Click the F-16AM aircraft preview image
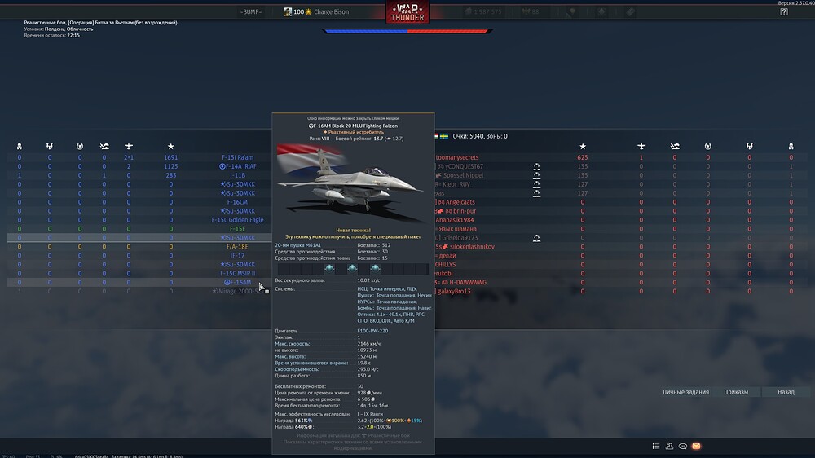Screen dimensions: 815x458 click(353, 183)
